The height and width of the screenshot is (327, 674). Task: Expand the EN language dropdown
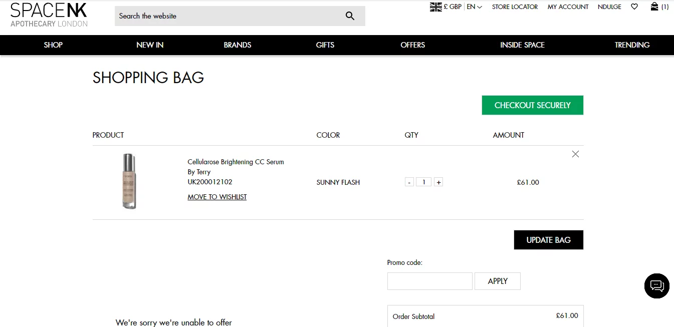coord(474,7)
